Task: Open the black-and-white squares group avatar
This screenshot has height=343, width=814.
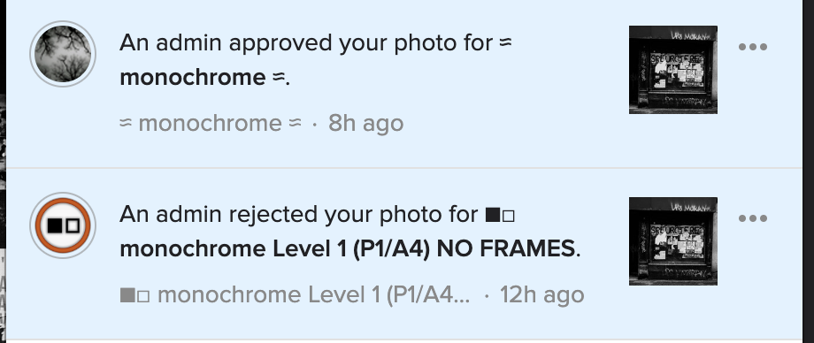Action: [x=63, y=225]
